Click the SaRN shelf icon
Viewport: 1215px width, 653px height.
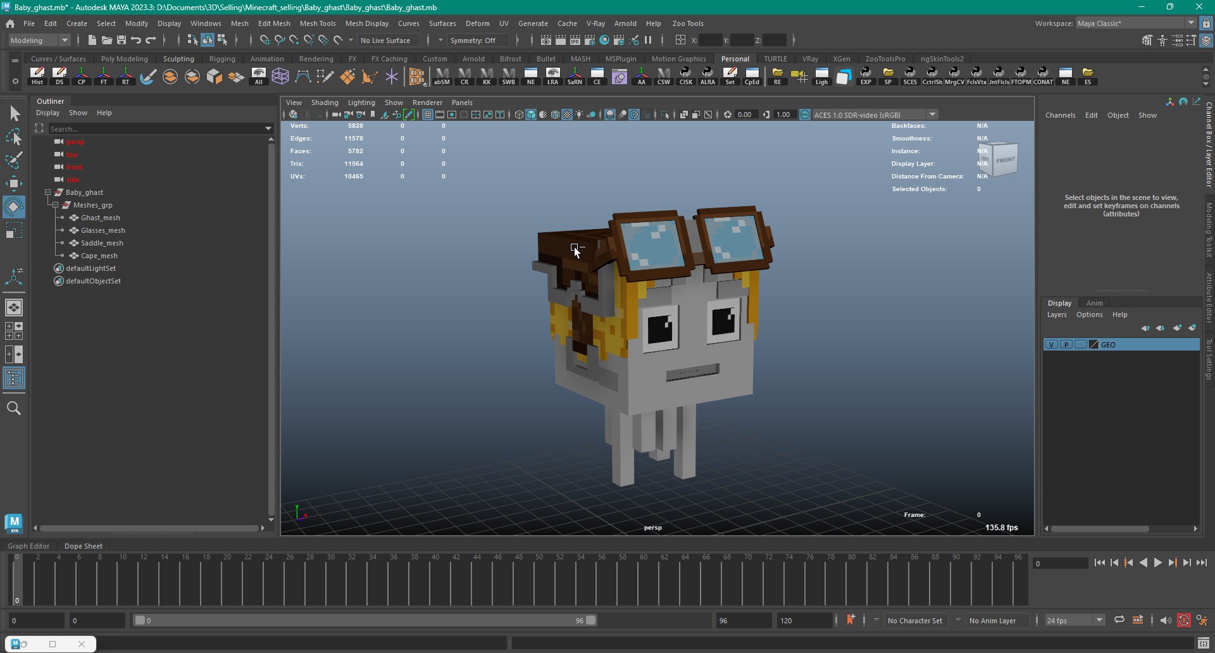[x=575, y=76]
